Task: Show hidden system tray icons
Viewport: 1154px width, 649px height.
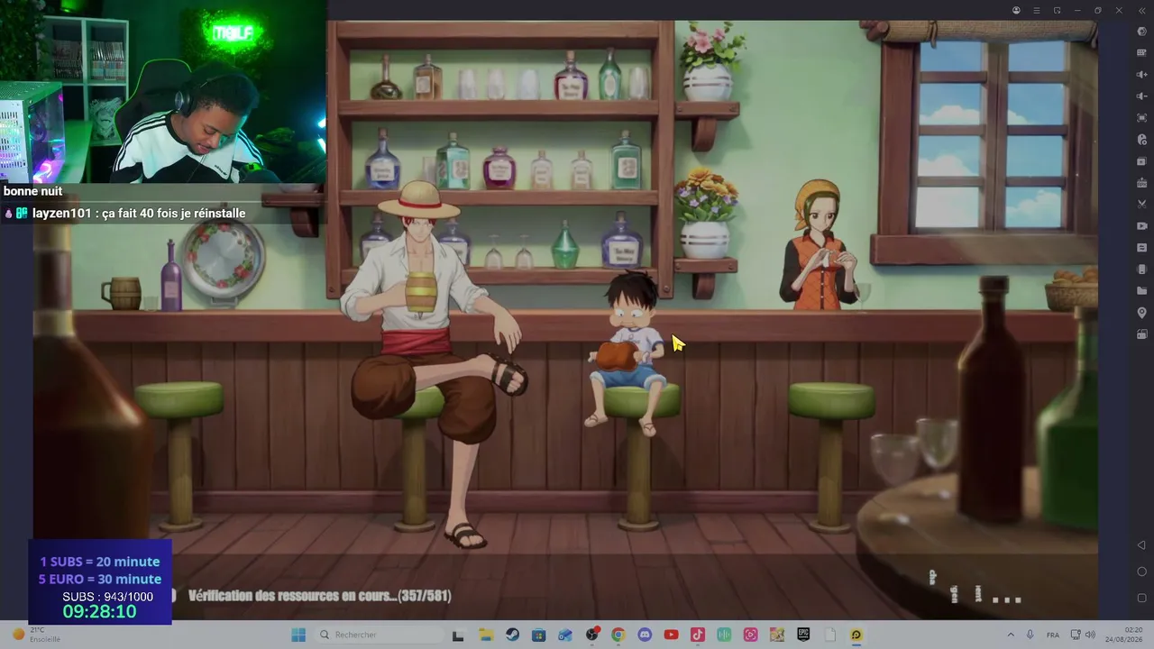Action: point(1011,635)
